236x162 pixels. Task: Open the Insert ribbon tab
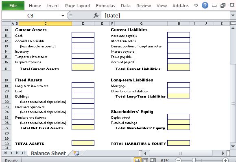(53, 6)
